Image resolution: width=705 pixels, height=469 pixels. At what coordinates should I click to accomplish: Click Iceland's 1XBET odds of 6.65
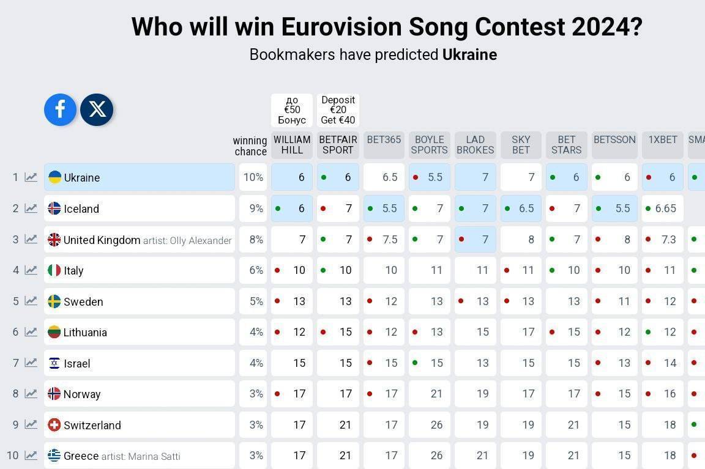coord(663,208)
